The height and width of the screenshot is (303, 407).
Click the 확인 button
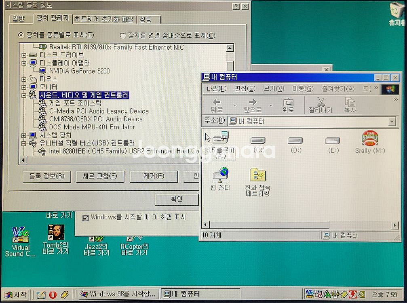pyautogui.click(x=176, y=200)
